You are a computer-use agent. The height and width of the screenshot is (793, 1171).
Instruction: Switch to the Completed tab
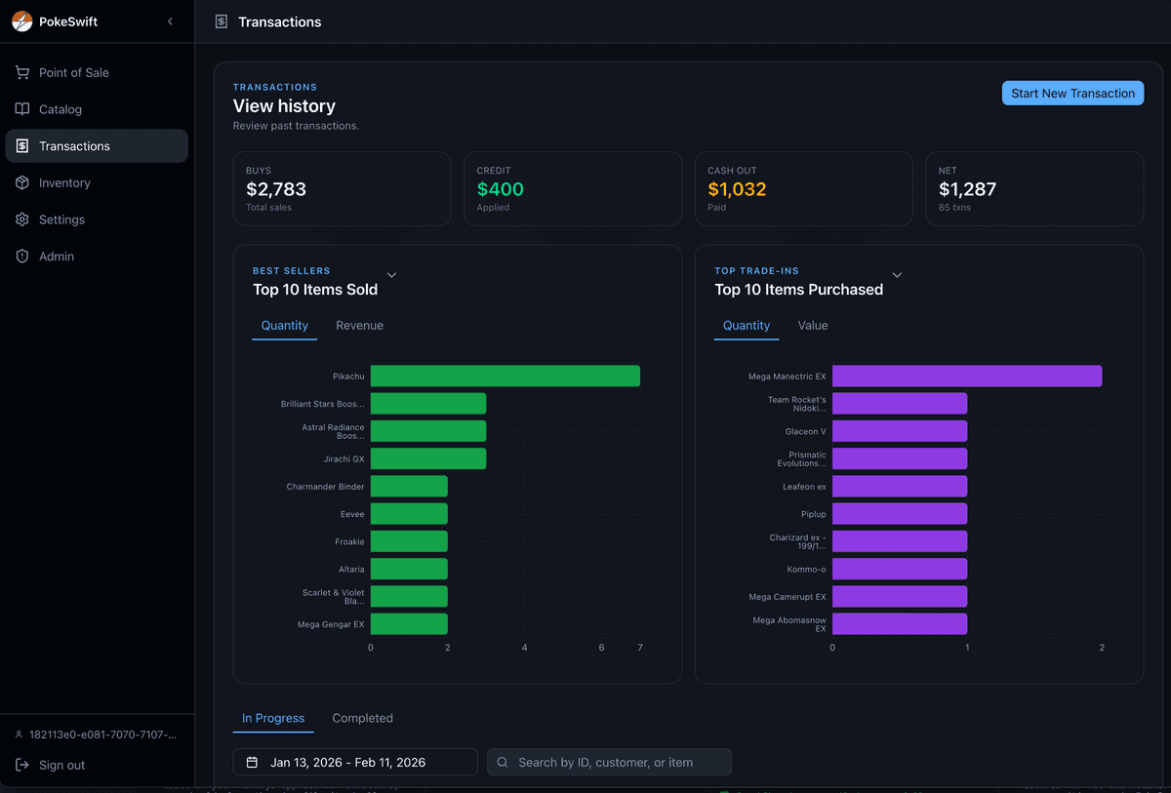coord(362,718)
